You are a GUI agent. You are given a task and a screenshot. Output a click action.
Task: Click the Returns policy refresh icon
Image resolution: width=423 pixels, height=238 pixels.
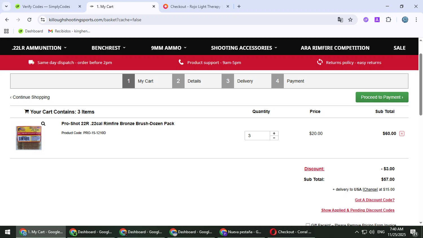[320, 62]
